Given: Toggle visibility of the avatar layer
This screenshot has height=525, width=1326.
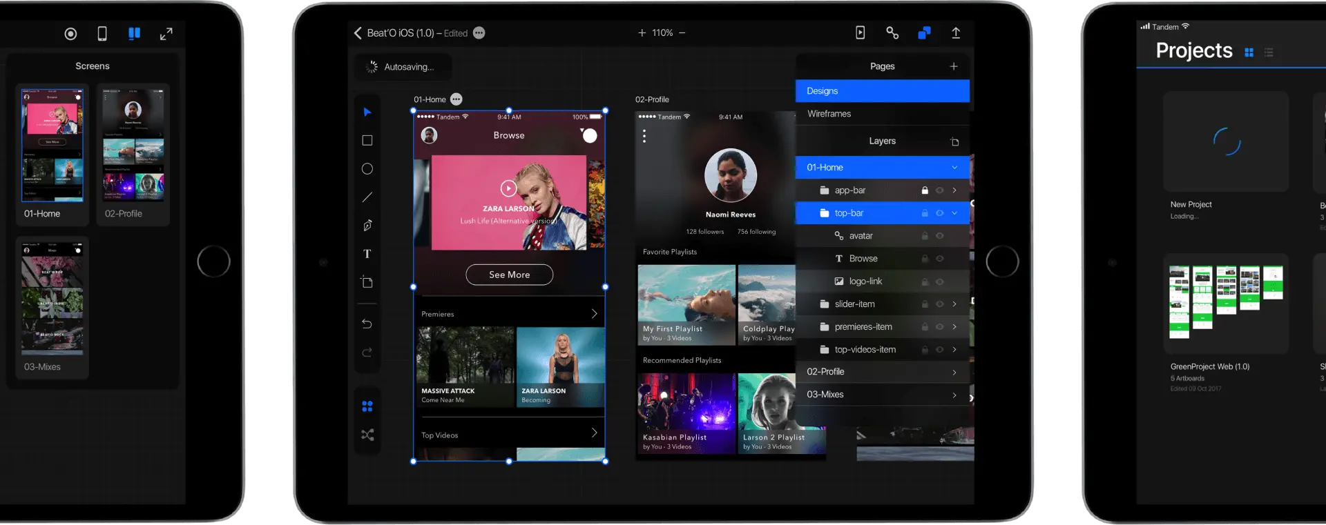Looking at the screenshot, I should (x=939, y=236).
